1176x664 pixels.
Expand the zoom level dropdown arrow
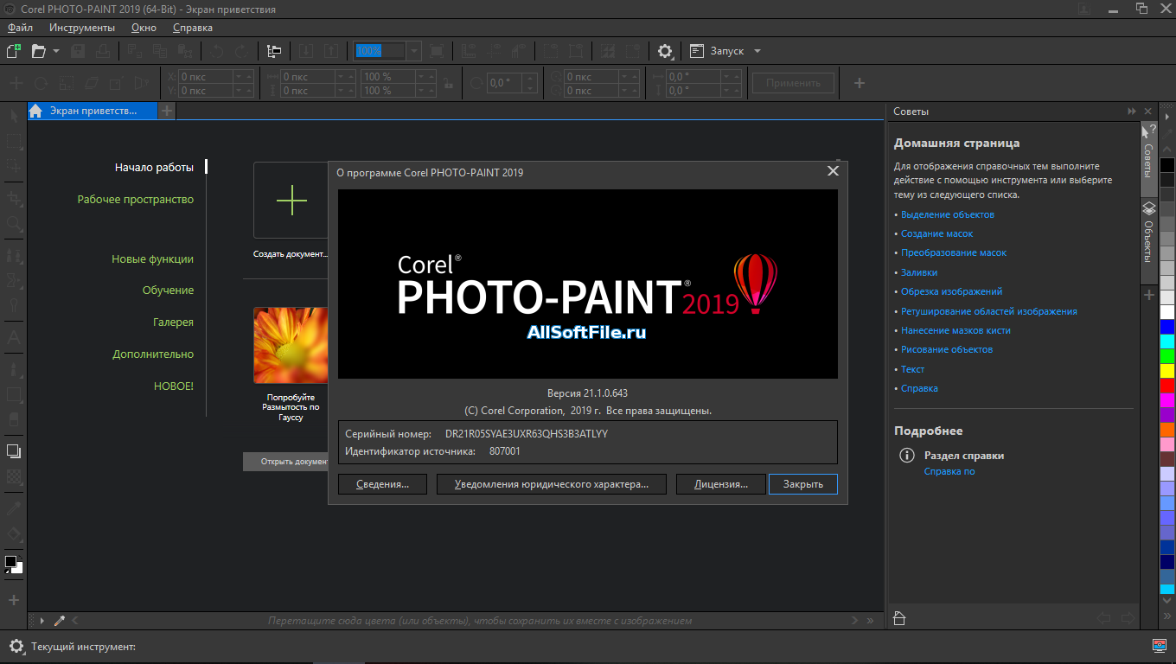[x=413, y=51]
